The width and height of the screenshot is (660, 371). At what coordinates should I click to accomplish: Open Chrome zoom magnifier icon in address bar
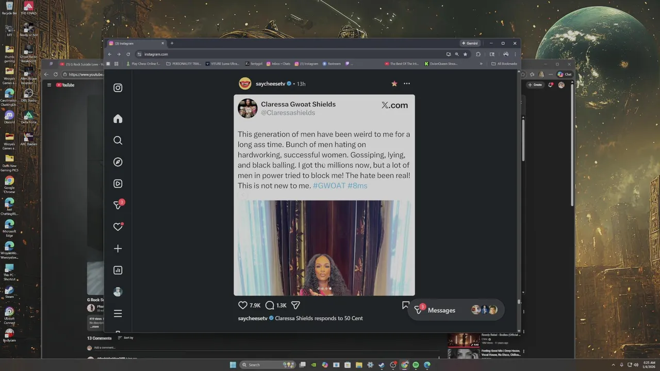[457, 54]
